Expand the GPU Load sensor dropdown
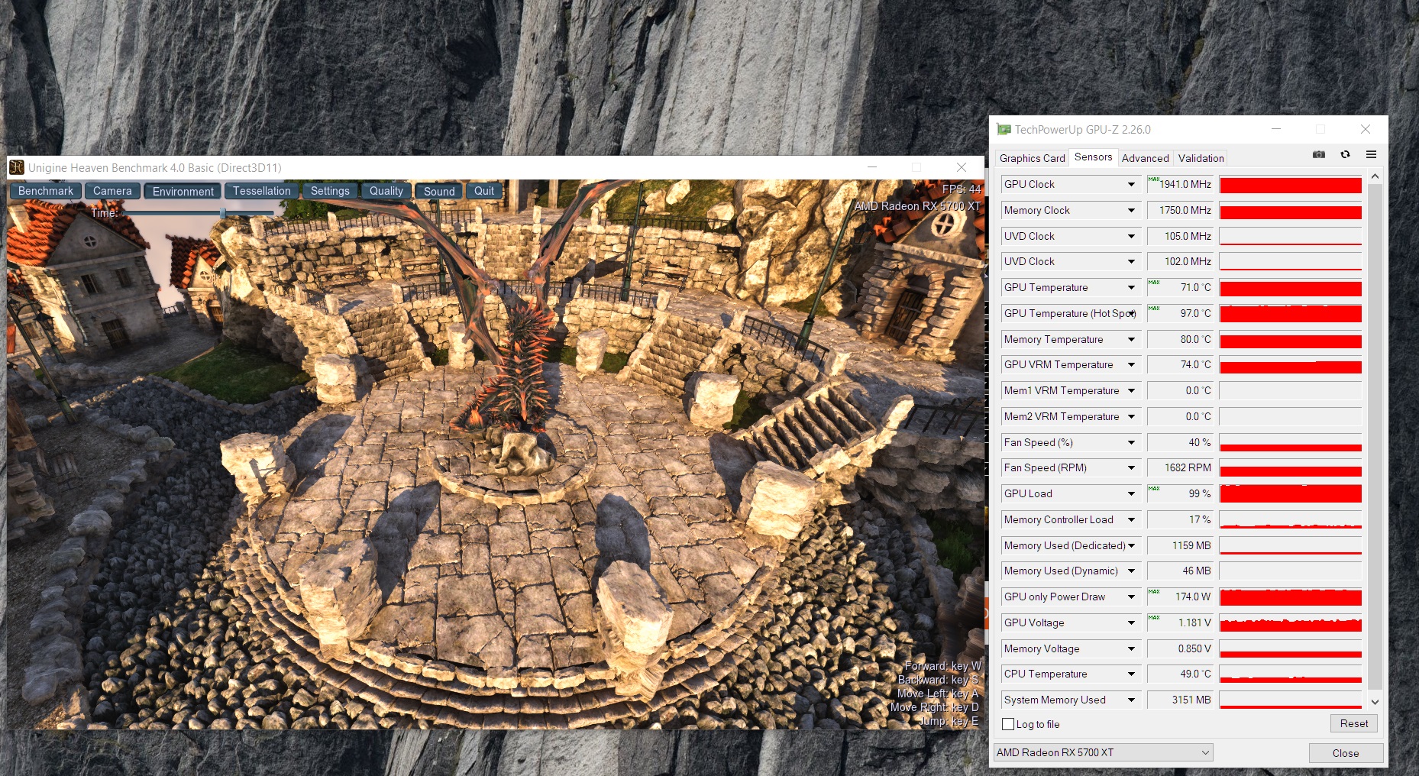Screen dimensions: 1419x776 [1131, 494]
